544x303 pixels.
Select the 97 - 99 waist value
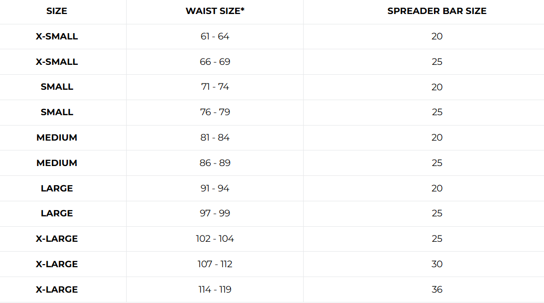click(x=215, y=213)
